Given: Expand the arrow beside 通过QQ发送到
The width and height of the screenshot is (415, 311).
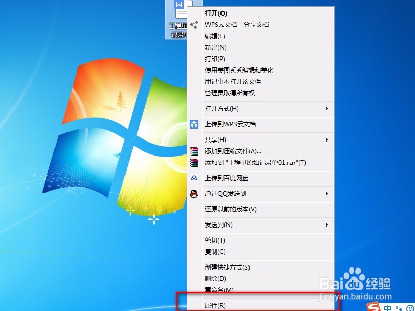Looking at the screenshot, I should point(327,194).
